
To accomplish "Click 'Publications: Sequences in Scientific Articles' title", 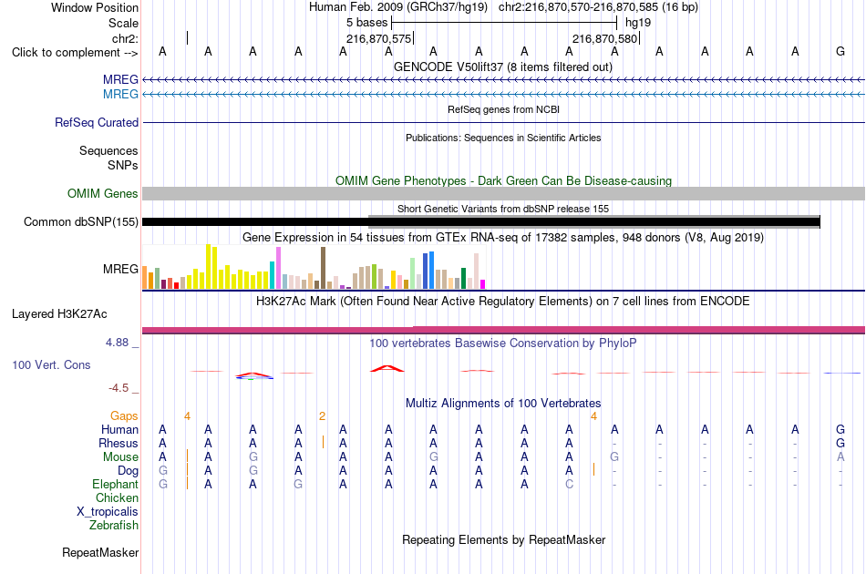I will pos(503,138).
